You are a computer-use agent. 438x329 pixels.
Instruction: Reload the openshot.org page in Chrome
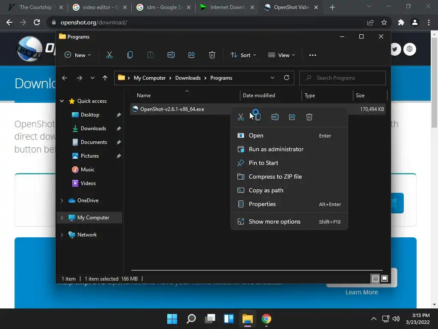coord(37,22)
